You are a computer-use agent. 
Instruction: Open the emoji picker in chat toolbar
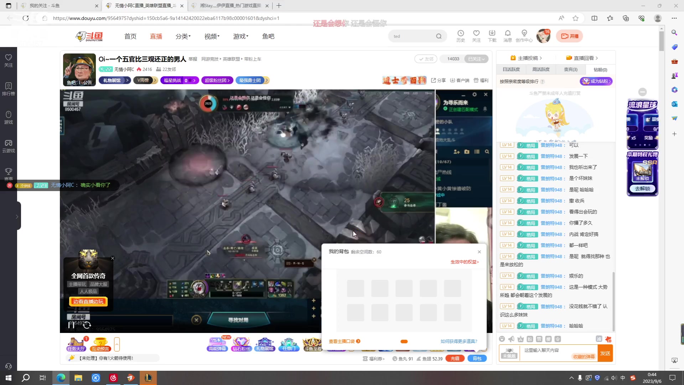tap(502, 339)
